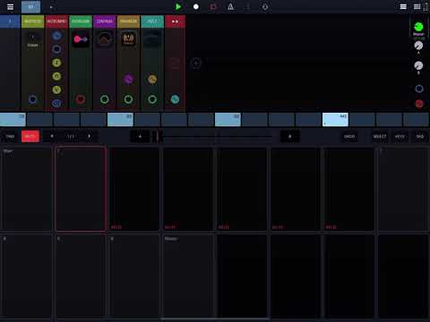This screenshot has width=430, height=322.
Task: Click the 1/1 page indicator
Action: pos(71,136)
